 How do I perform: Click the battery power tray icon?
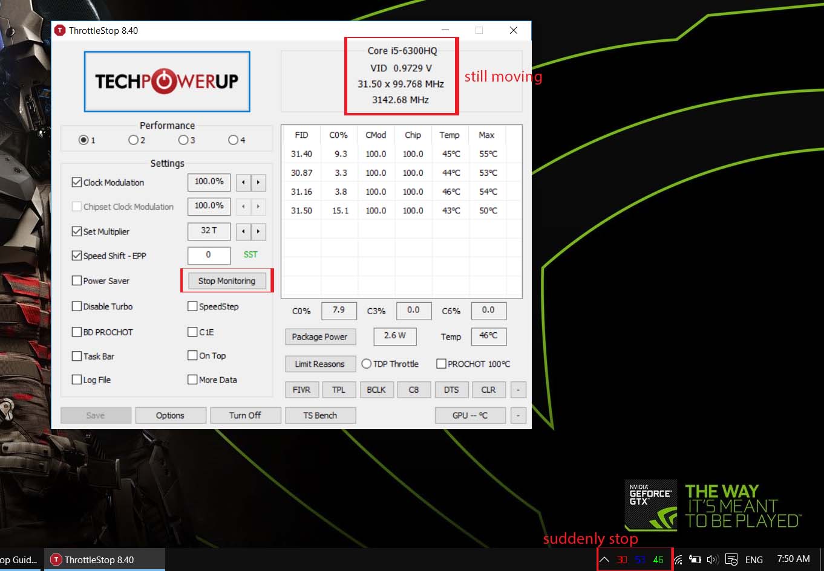pos(695,560)
